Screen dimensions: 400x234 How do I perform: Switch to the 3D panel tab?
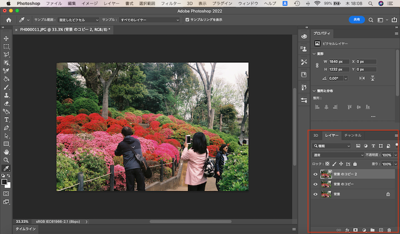316,135
